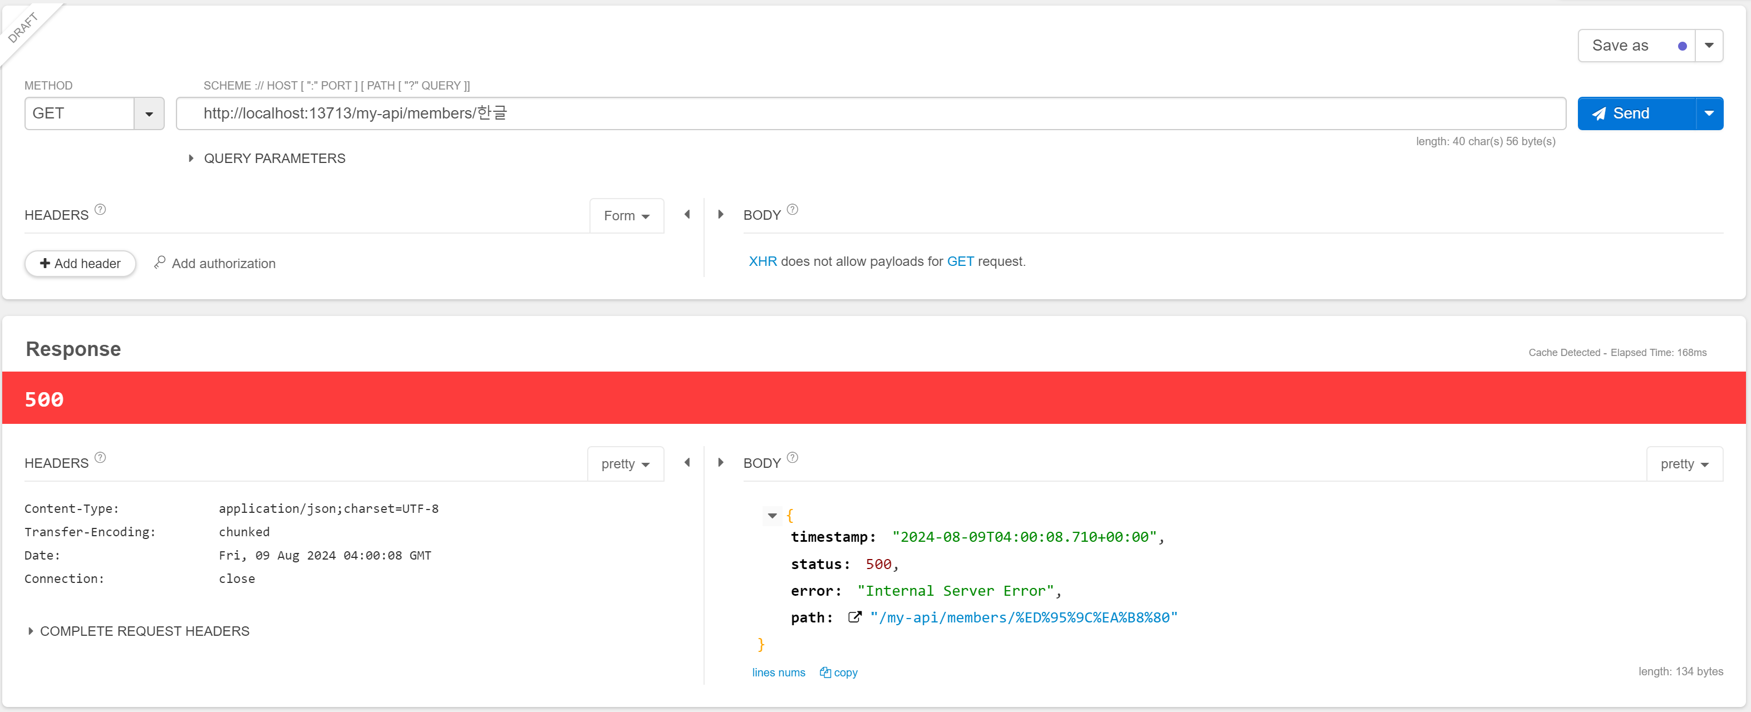Click the help icon beside response HEADERS
The image size is (1751, 712).
100,457
